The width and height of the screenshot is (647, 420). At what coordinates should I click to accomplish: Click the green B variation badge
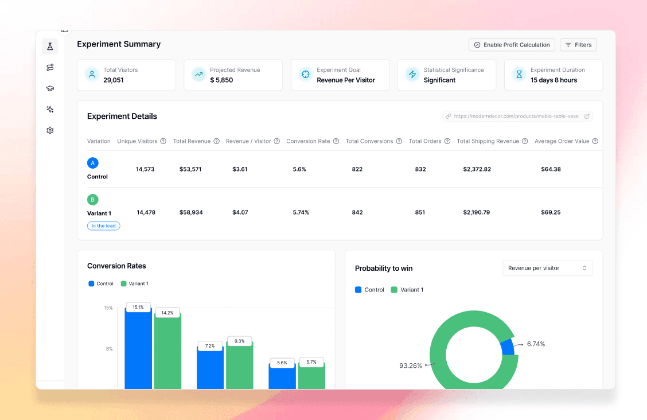[x=93, y=200]
